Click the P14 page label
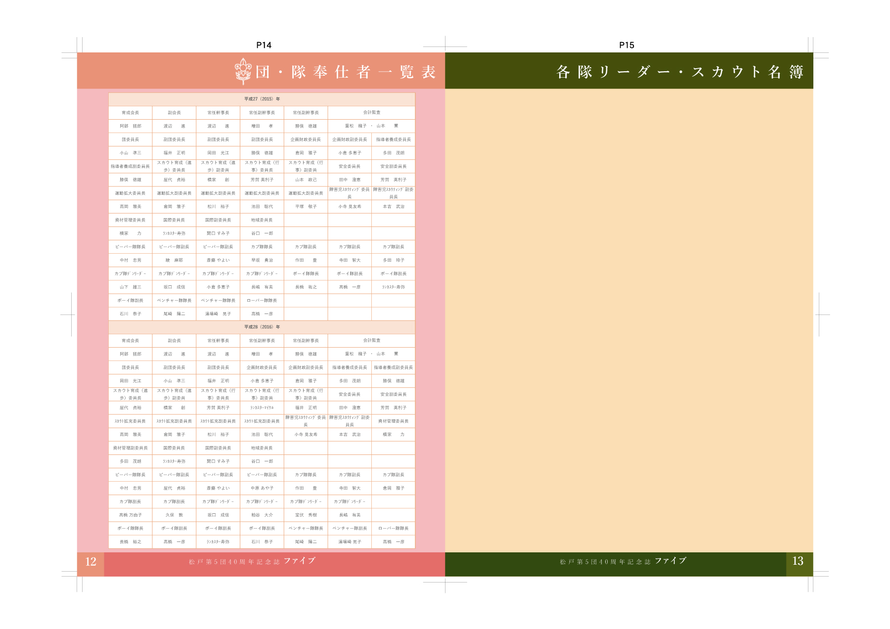 pos(264,45)
